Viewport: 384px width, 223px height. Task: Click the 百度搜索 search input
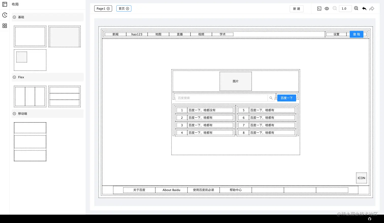[221, 98]
